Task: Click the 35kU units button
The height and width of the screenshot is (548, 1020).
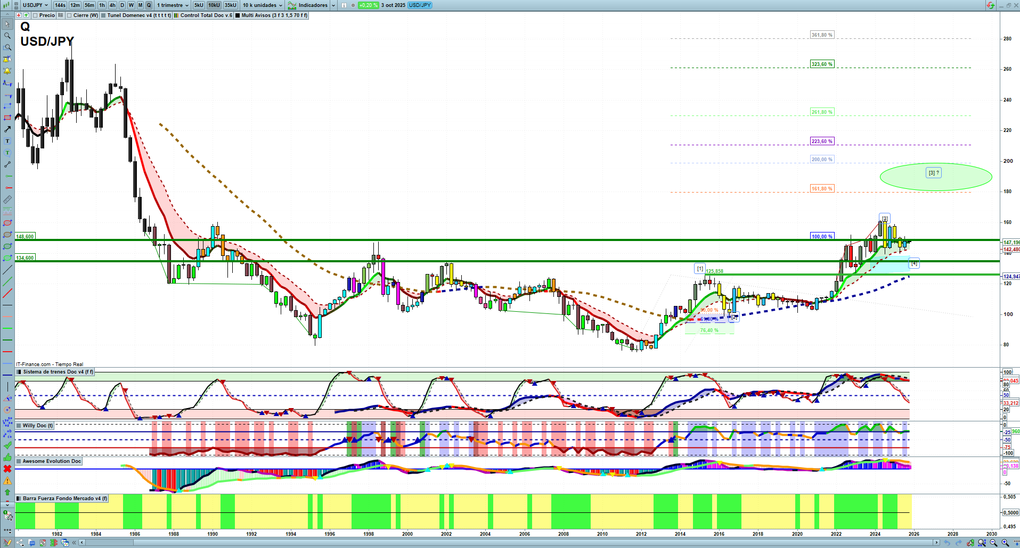Action: (231, 5)
